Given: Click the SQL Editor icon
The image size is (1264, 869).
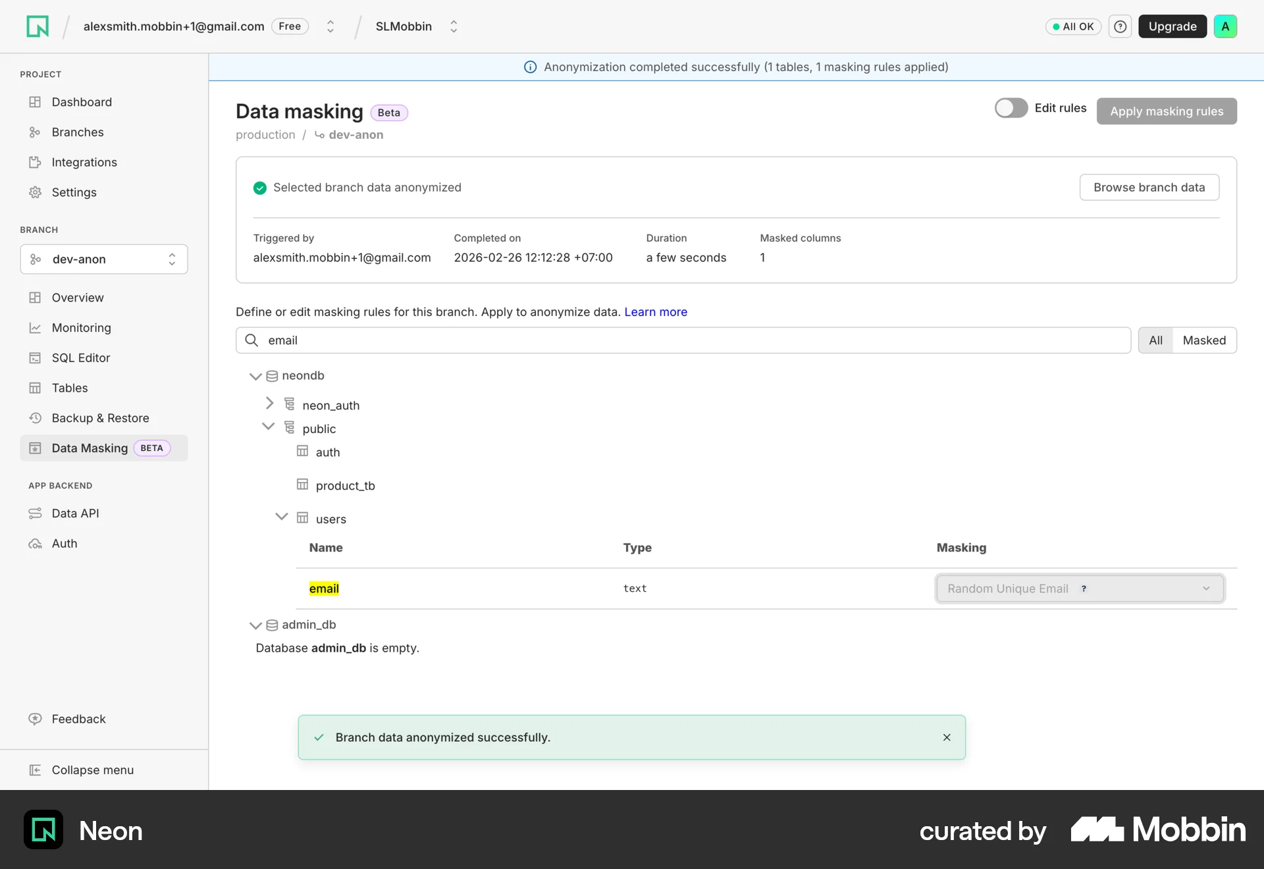Looking at the screenshot, I should [x=35, y=358].
